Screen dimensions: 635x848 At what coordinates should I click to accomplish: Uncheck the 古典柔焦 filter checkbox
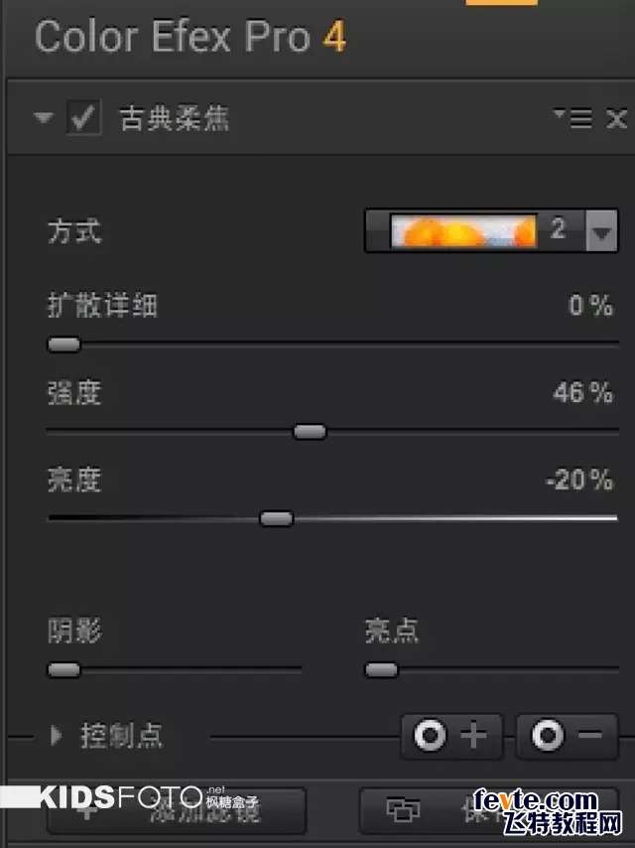(x=83, y=117)
